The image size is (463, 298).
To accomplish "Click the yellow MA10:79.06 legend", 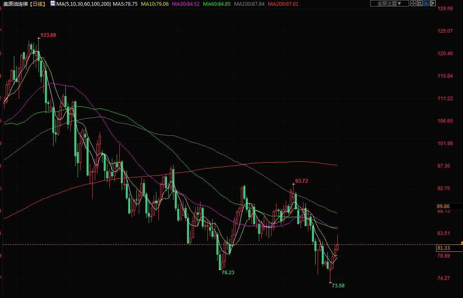I will click(x=154, y=4).
